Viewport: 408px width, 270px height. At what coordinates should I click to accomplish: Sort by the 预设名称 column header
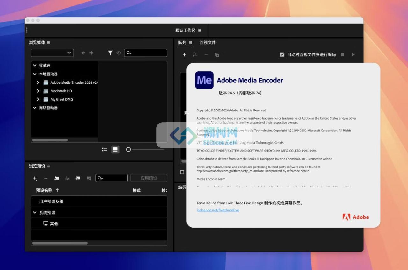(44, 190)
